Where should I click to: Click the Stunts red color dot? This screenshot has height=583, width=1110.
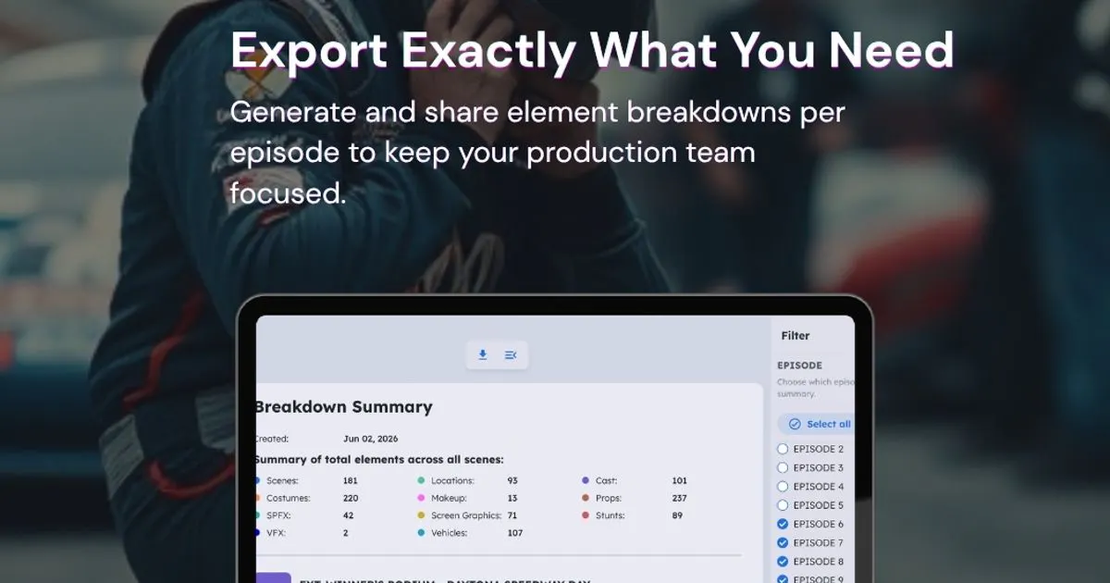pos(586,515)
